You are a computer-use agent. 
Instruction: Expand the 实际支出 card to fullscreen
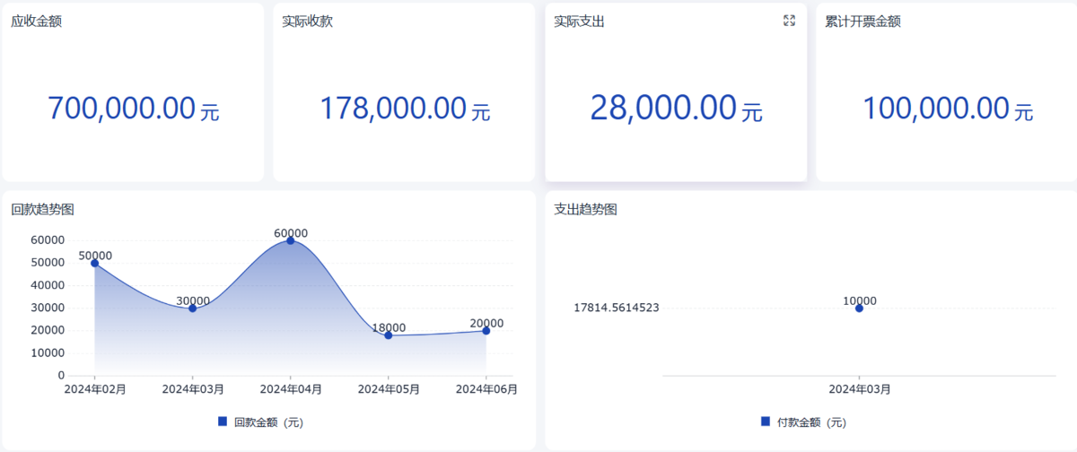(x=789, y=21)
